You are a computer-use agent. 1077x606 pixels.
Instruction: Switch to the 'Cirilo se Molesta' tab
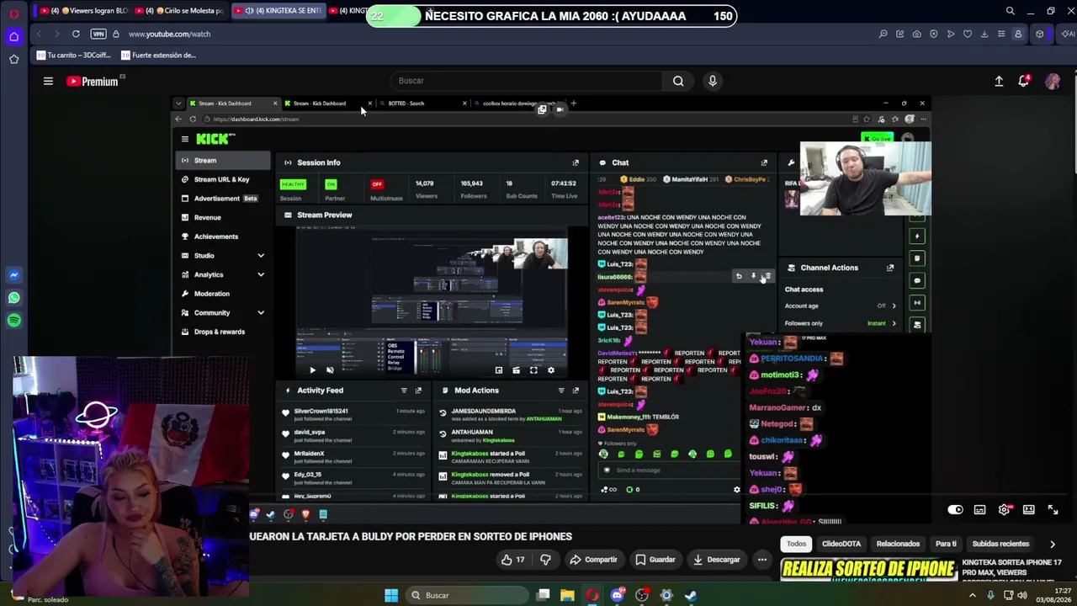click(179, 11)
